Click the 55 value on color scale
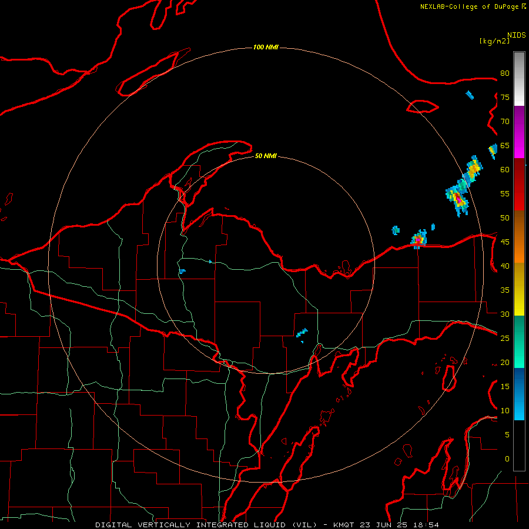Viewport: 529px width, 529px height. (505, 194)
